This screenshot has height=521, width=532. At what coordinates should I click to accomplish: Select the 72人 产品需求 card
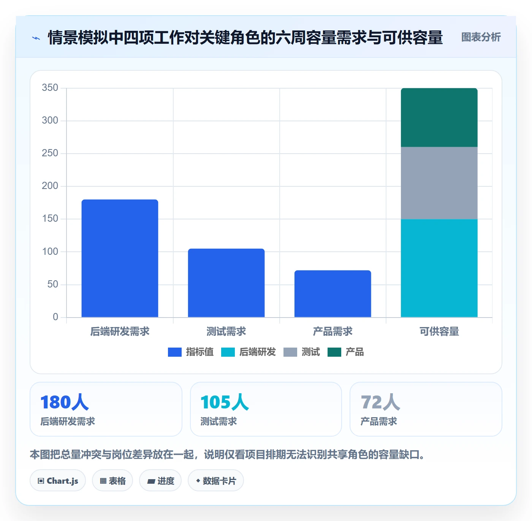[426, 409]
